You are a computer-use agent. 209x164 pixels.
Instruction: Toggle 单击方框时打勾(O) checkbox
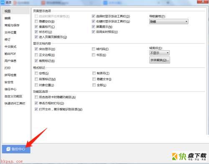coord(36,103)
